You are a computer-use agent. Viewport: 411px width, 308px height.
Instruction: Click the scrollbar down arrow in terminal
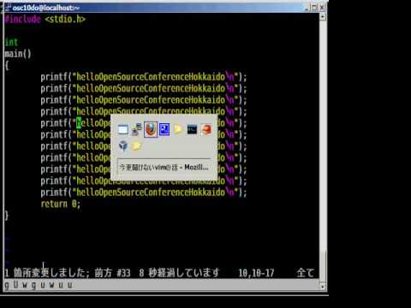coord(323,287)
